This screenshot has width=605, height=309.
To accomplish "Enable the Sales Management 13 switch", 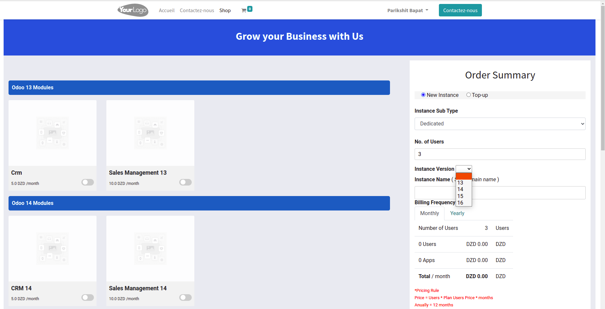I will (x=185, y=182).
